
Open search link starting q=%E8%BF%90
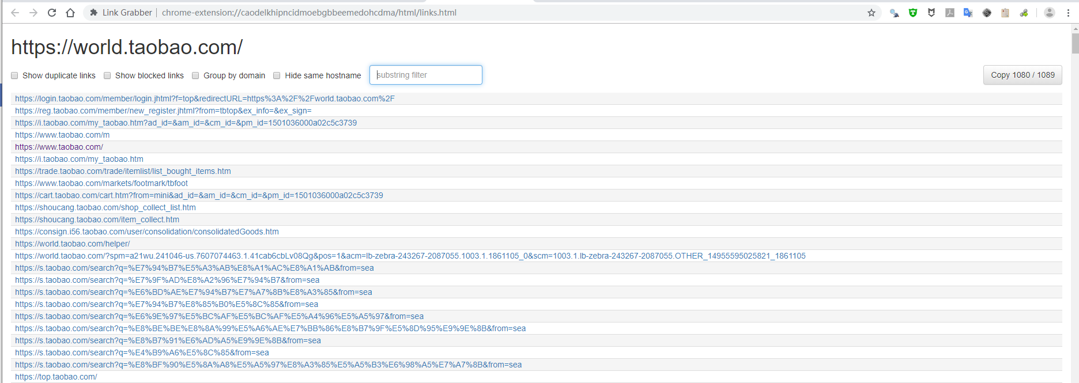(x=268, y=365)
